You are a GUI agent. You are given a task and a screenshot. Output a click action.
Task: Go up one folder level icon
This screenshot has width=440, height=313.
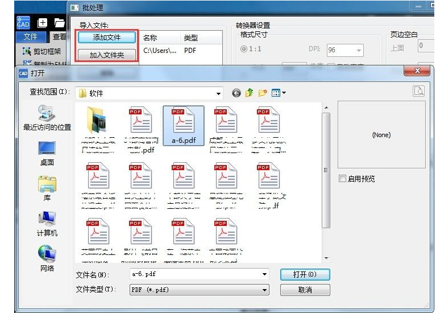click(x=250, y=93)
